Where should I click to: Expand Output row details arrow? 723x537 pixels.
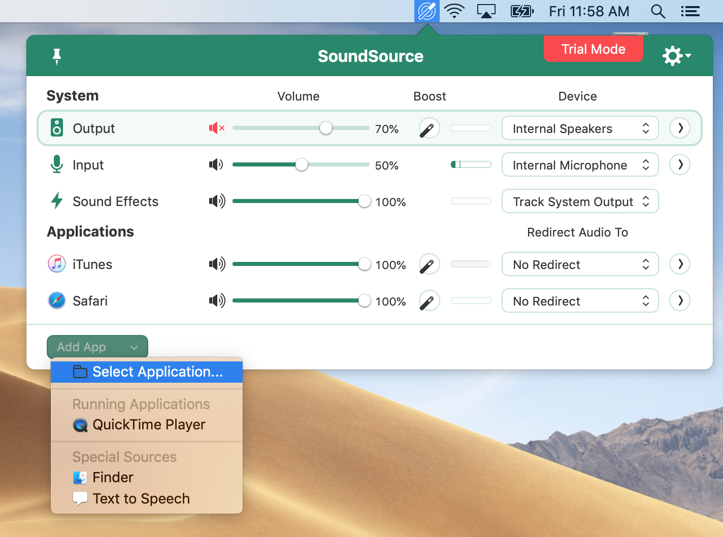click(x=680, y=128)
